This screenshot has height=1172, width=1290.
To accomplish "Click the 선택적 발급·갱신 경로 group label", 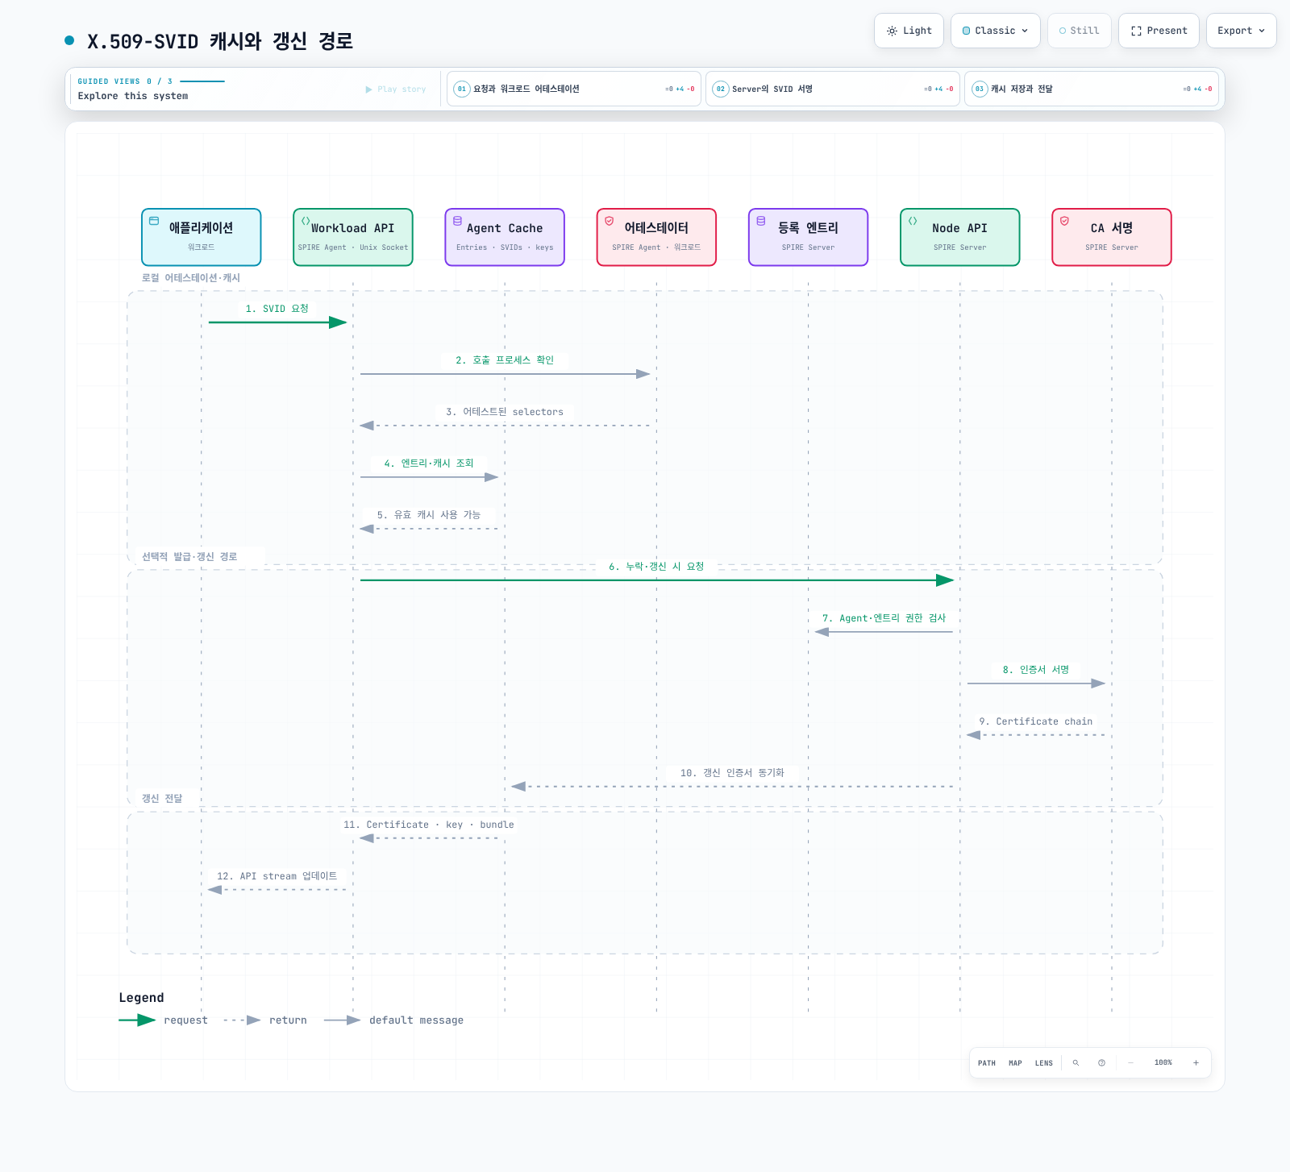I will (x=189, y=557).
